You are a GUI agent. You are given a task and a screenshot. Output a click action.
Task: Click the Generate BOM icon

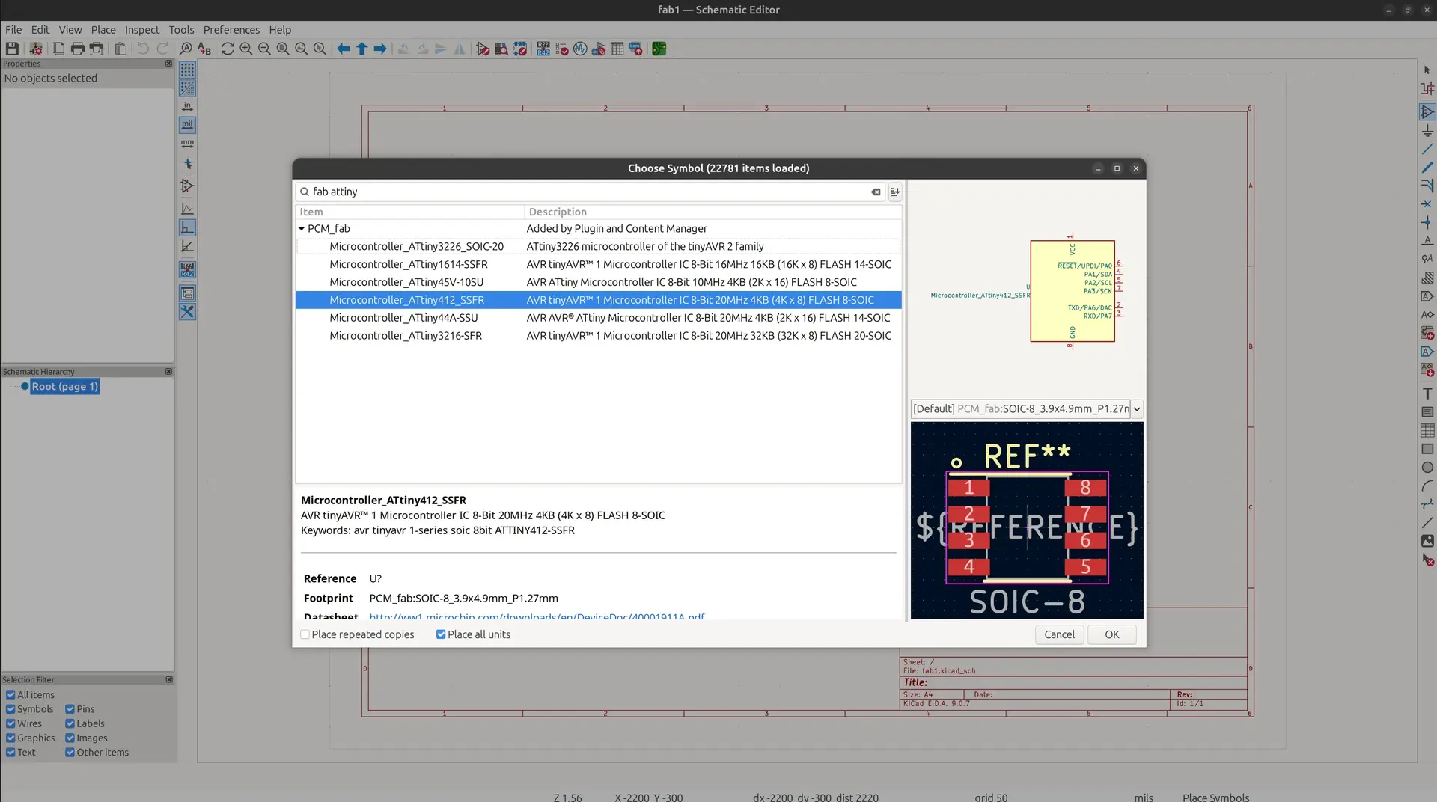635,49
